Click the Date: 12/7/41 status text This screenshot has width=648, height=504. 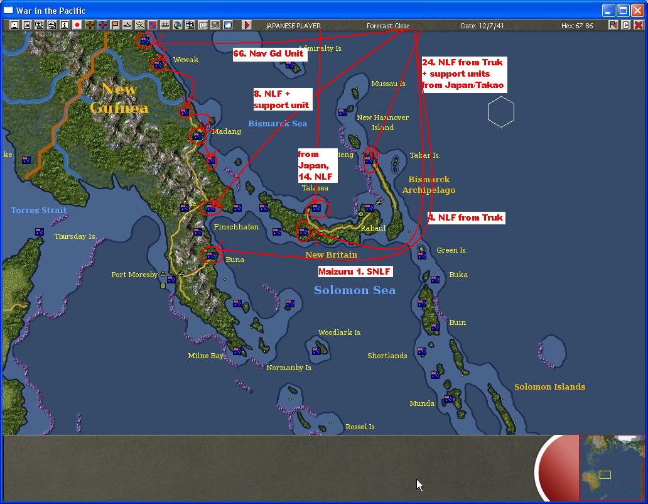tap(482, 26)
